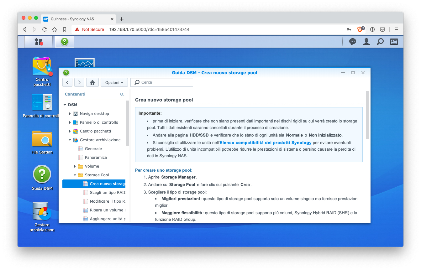Click the browser info circle icon
The image size is (421, 270).
[372, 29]
